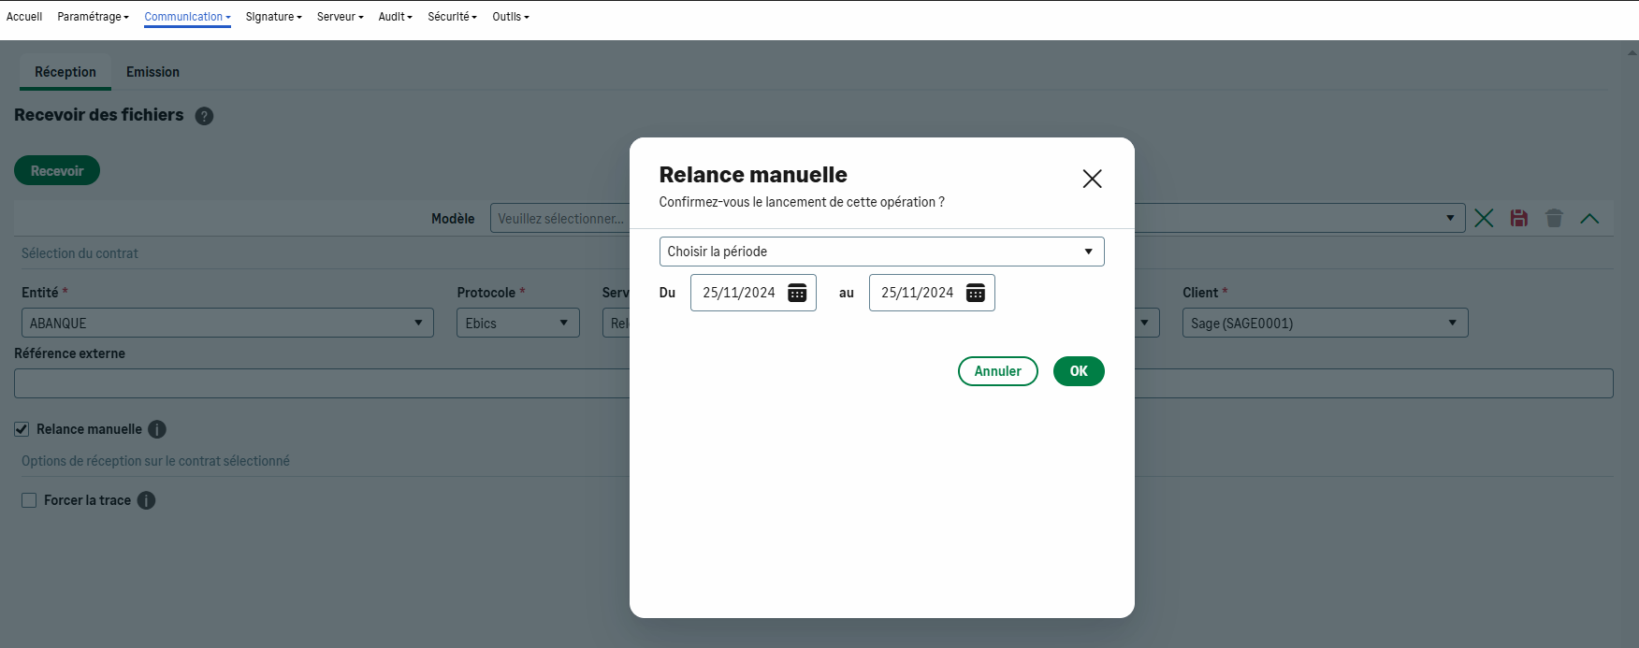This screenshot has height=648, width=1639.
Task: Click the Référence externe input field
Action: click(318, 383)
